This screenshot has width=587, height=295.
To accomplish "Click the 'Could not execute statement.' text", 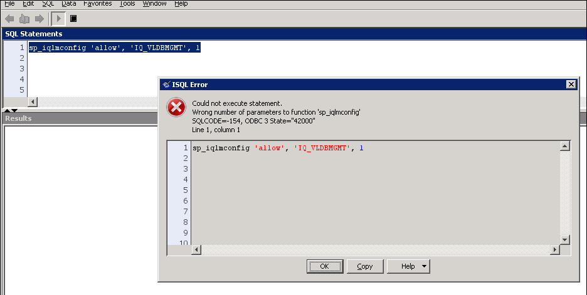I will click(237, 103).
